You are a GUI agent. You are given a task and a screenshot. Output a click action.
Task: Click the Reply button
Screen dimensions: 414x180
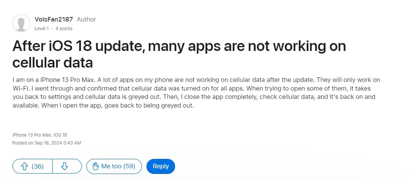(x=160, y=166)
